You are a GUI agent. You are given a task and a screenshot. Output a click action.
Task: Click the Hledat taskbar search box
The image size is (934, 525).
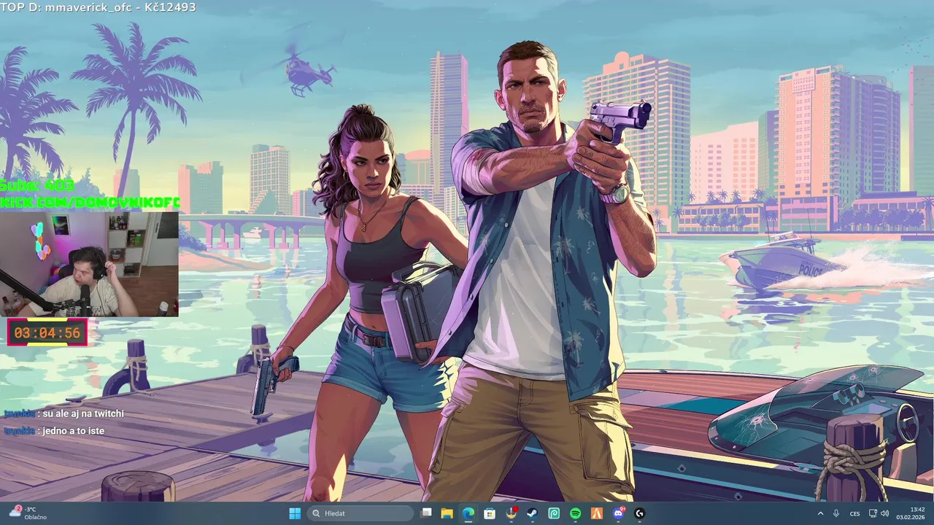pos(360,513)
